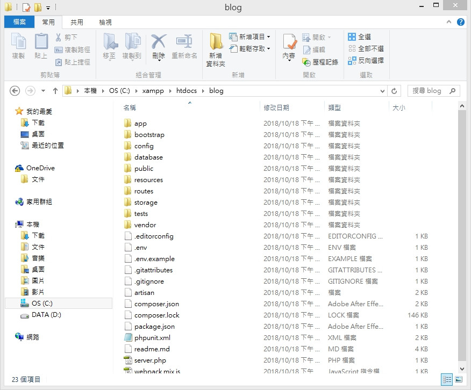Open the Customize Quick Access Toolbar dropdown

pos(48,8)
